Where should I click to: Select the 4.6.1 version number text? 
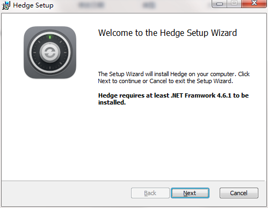pyautogui.click(x=224, y=95)
